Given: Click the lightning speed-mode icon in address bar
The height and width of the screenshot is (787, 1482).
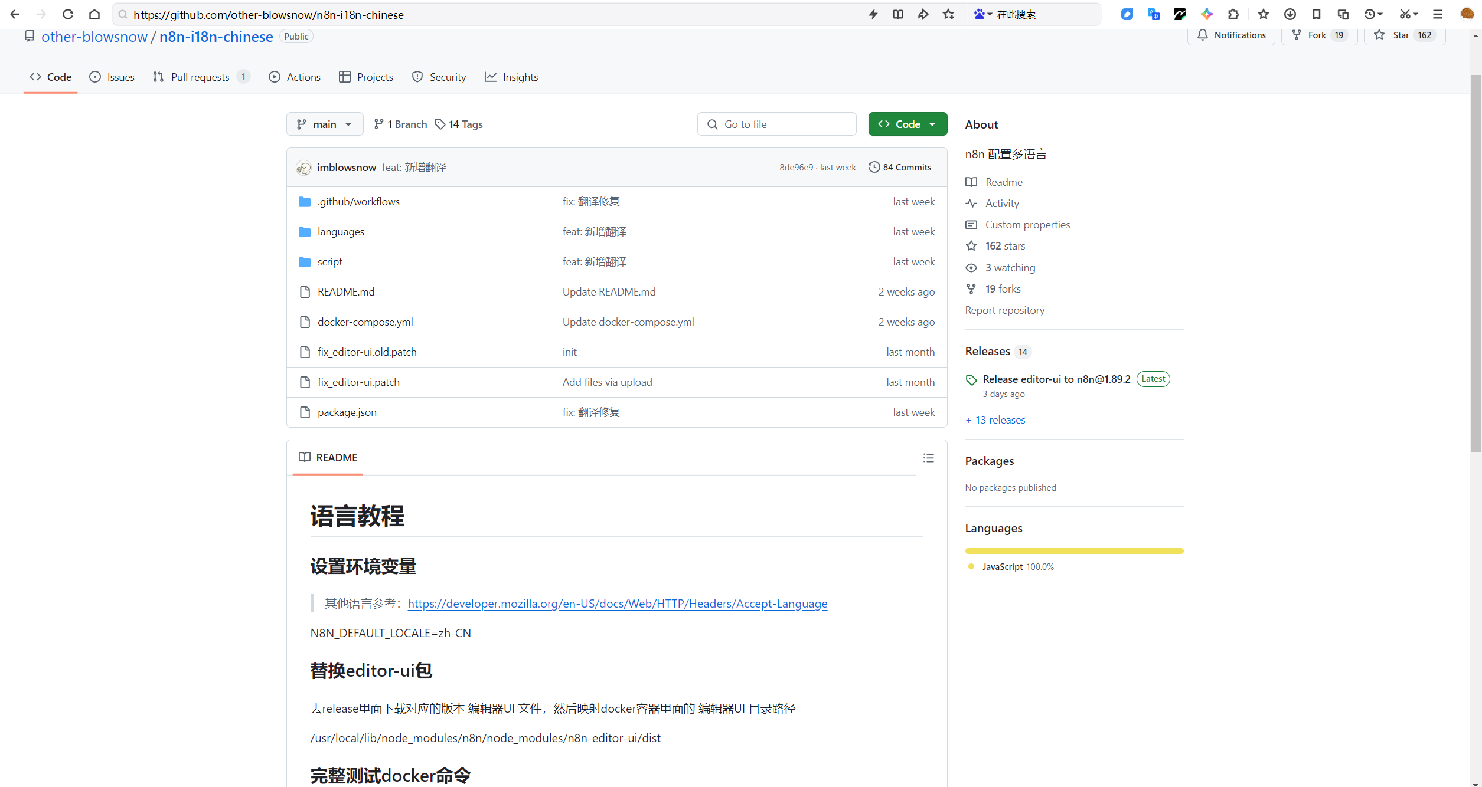Looking at the screenshot, I should (x=873, y=14).
